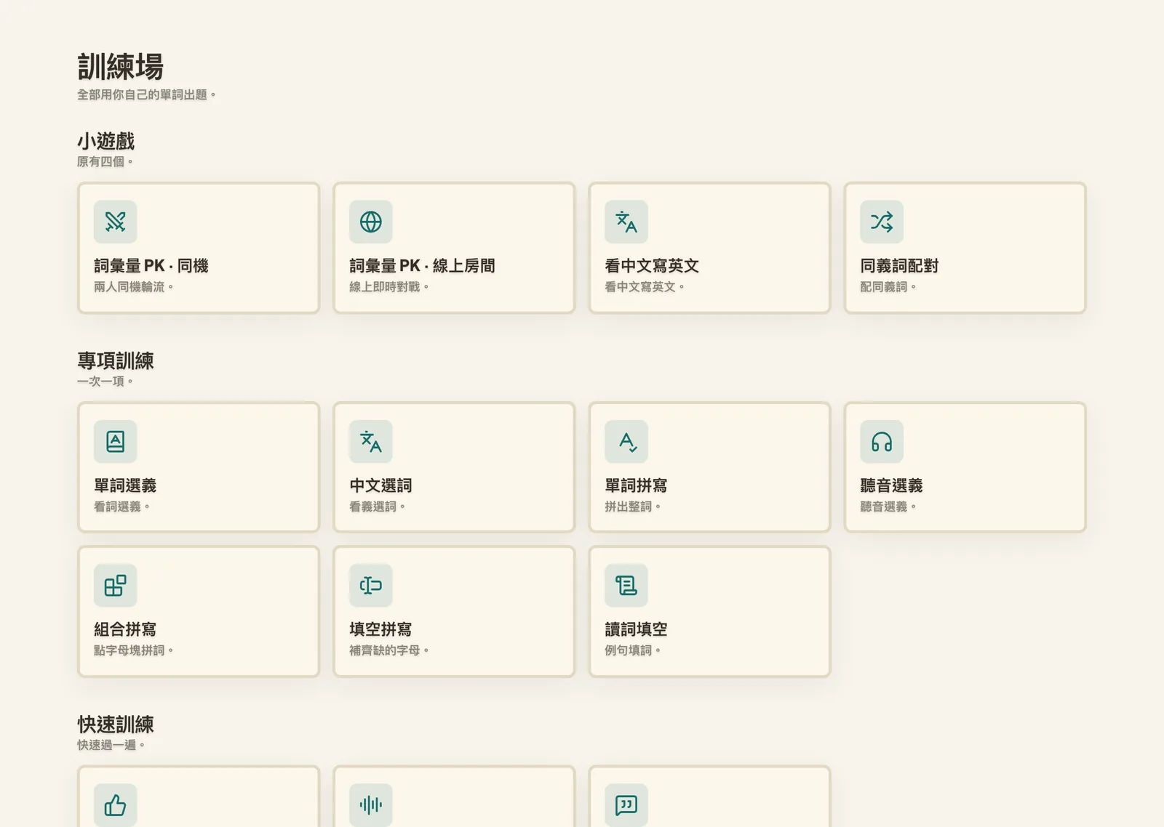Click the globe icon for 線上房間
The width and height of the screenshot is (1164, 827).
pos(371,222)
